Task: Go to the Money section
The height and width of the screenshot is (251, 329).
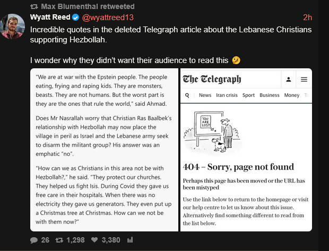Action: pos(292,95)
